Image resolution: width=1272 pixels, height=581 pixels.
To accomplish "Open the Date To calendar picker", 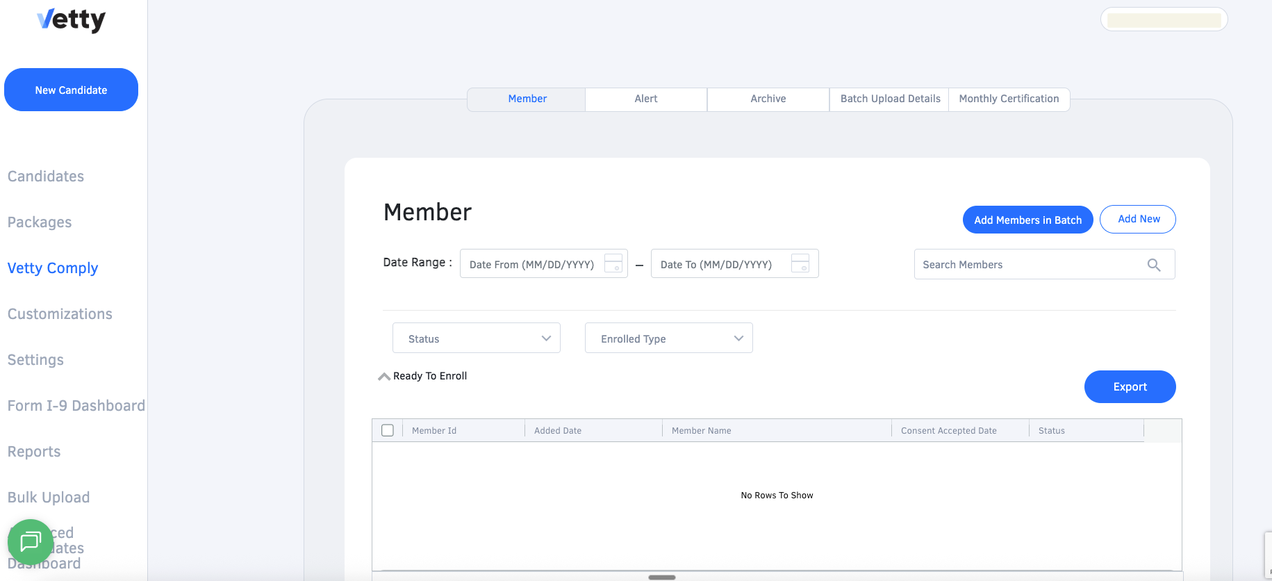I will [800, 263].
